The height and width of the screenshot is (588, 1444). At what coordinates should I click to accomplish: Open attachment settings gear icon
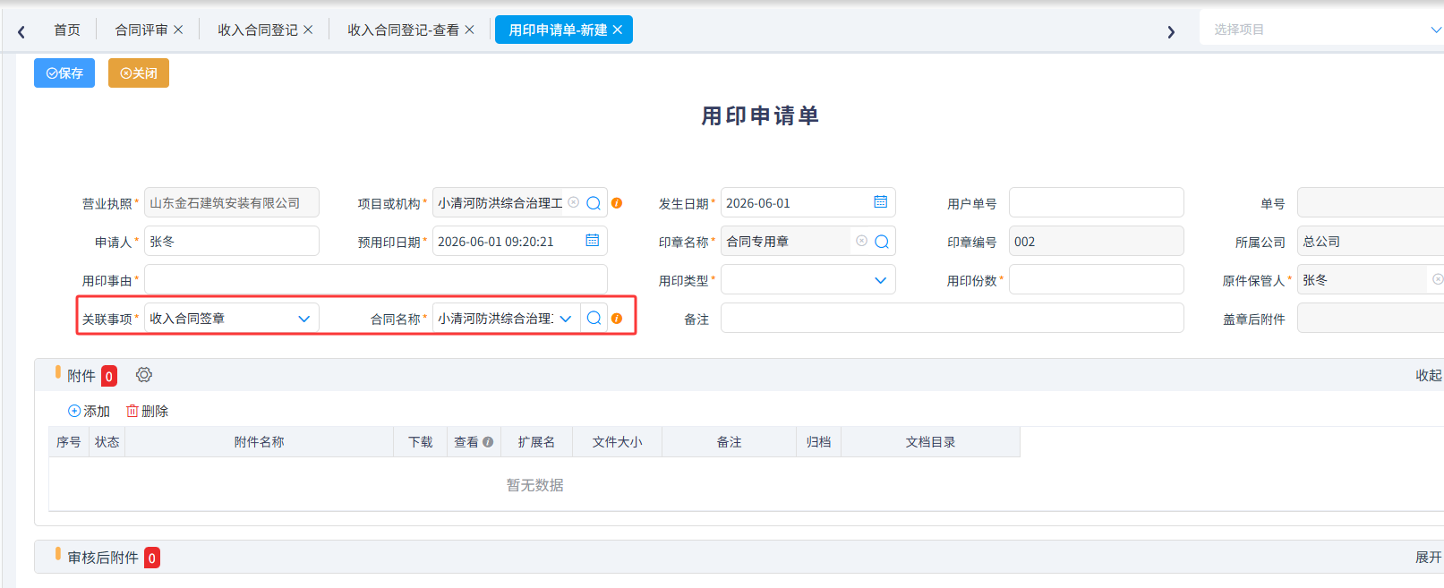(x=144, y=375)
